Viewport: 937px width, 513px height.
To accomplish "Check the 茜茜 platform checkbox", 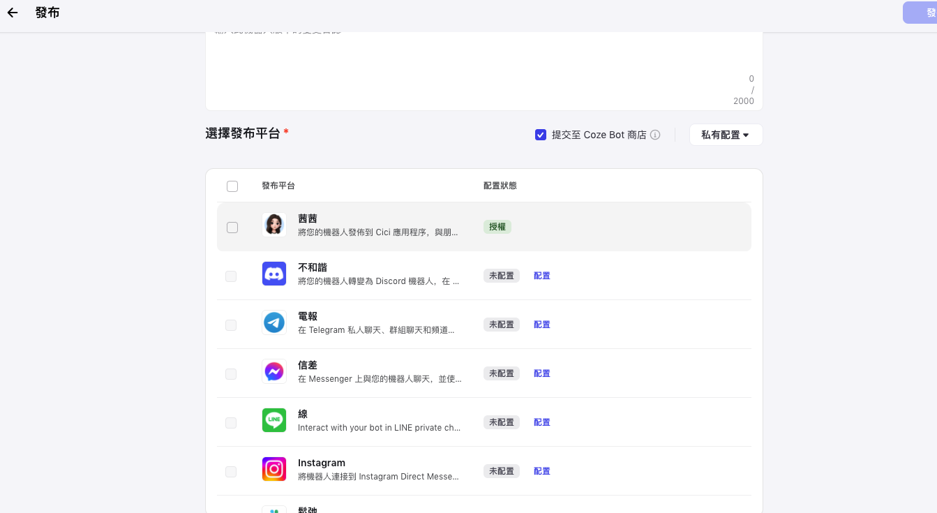I will [x=232, y=228].
